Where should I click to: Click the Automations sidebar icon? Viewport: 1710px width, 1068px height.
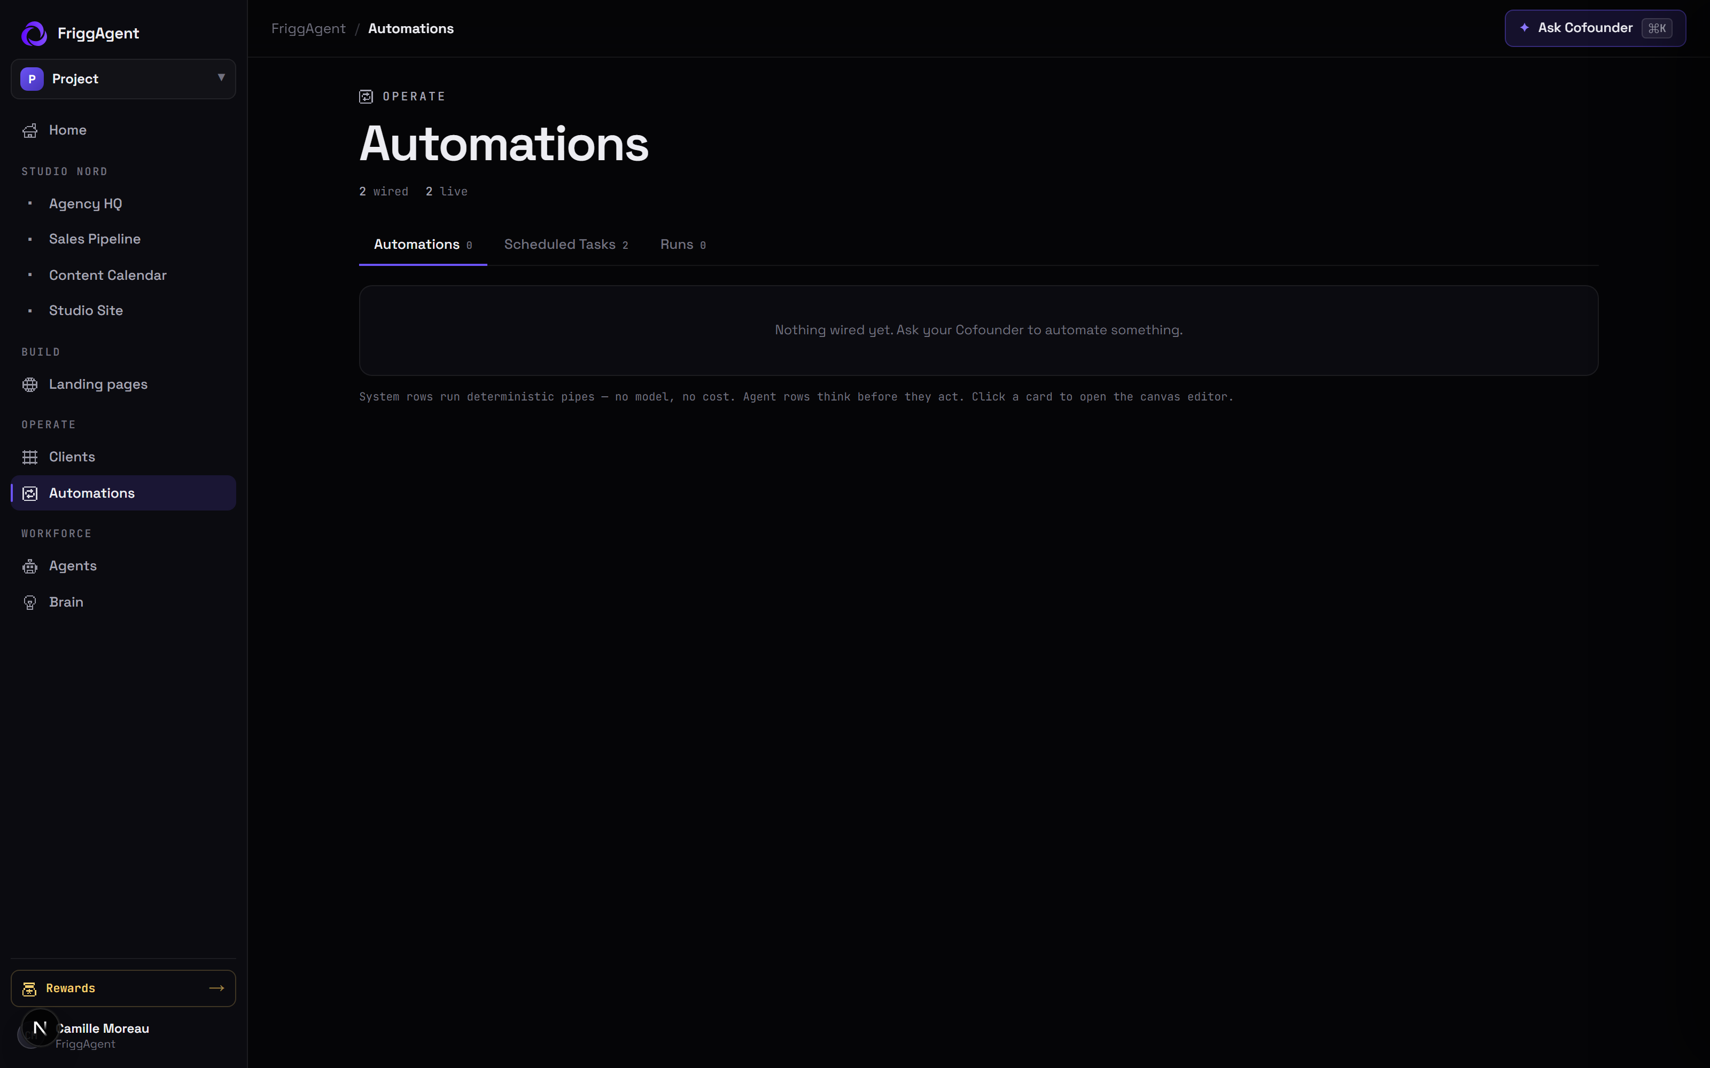(30, 494)
